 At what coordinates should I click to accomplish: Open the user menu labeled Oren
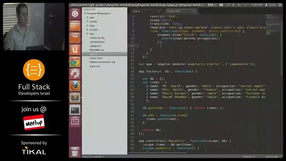coord(270,5)
